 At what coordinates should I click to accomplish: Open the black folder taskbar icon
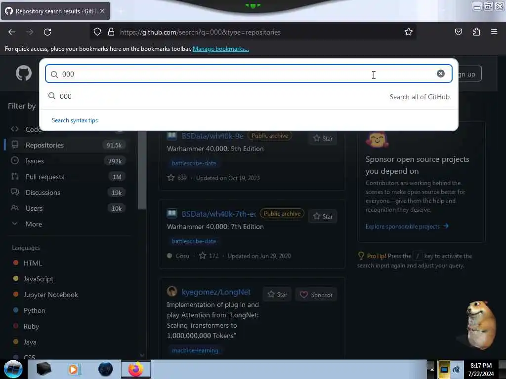pyautogui.click(x=44, y=369)
